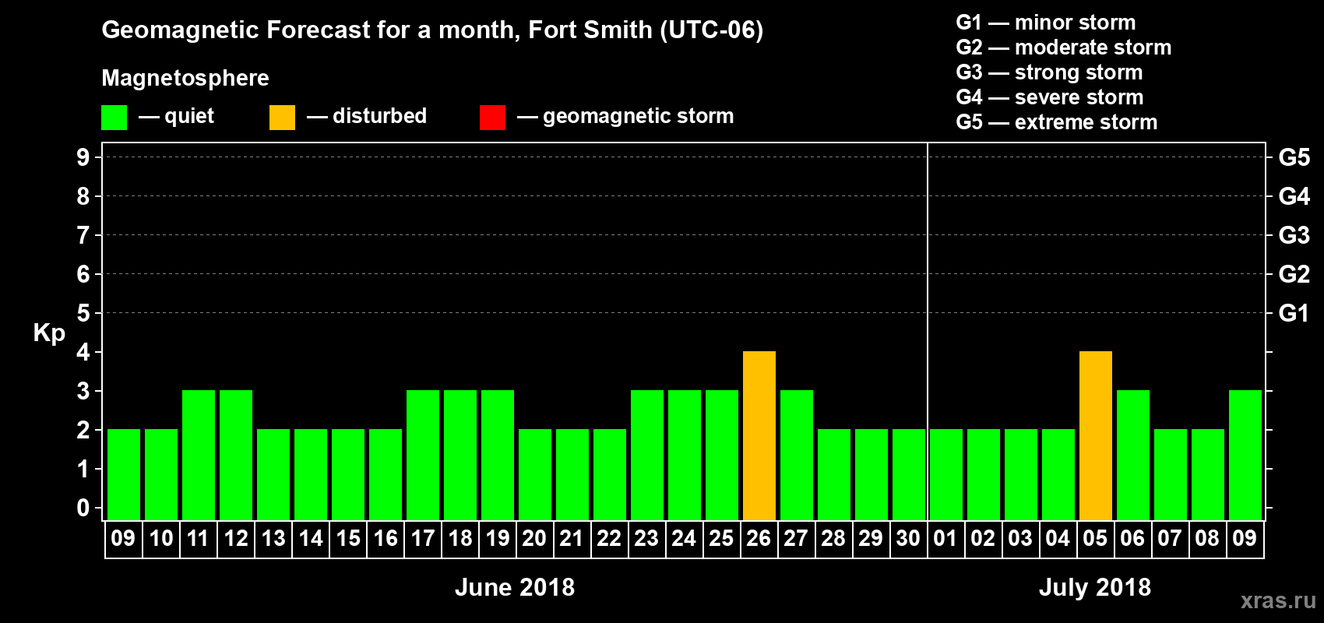Click the orange Kp 4 bar for June 26
1324x623 pixels.
click(x=759, y=435)
